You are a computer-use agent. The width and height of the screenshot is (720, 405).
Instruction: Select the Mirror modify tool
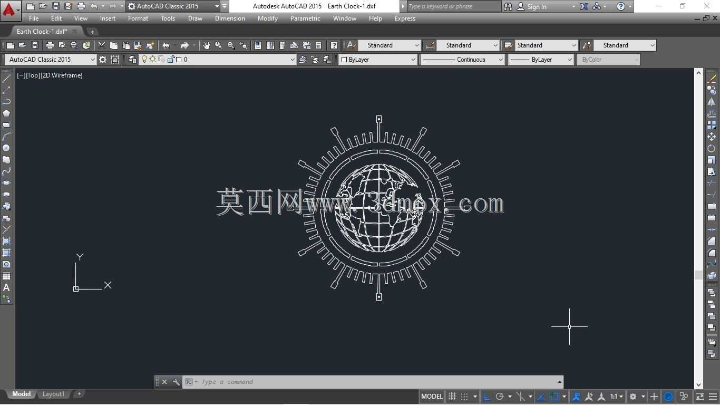coord(712,102)
